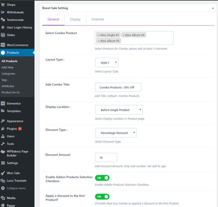This screenshot has height=207, width=218.
Task: Open Product Im-Ex submenu item
Action: click(x=11, y=92)
